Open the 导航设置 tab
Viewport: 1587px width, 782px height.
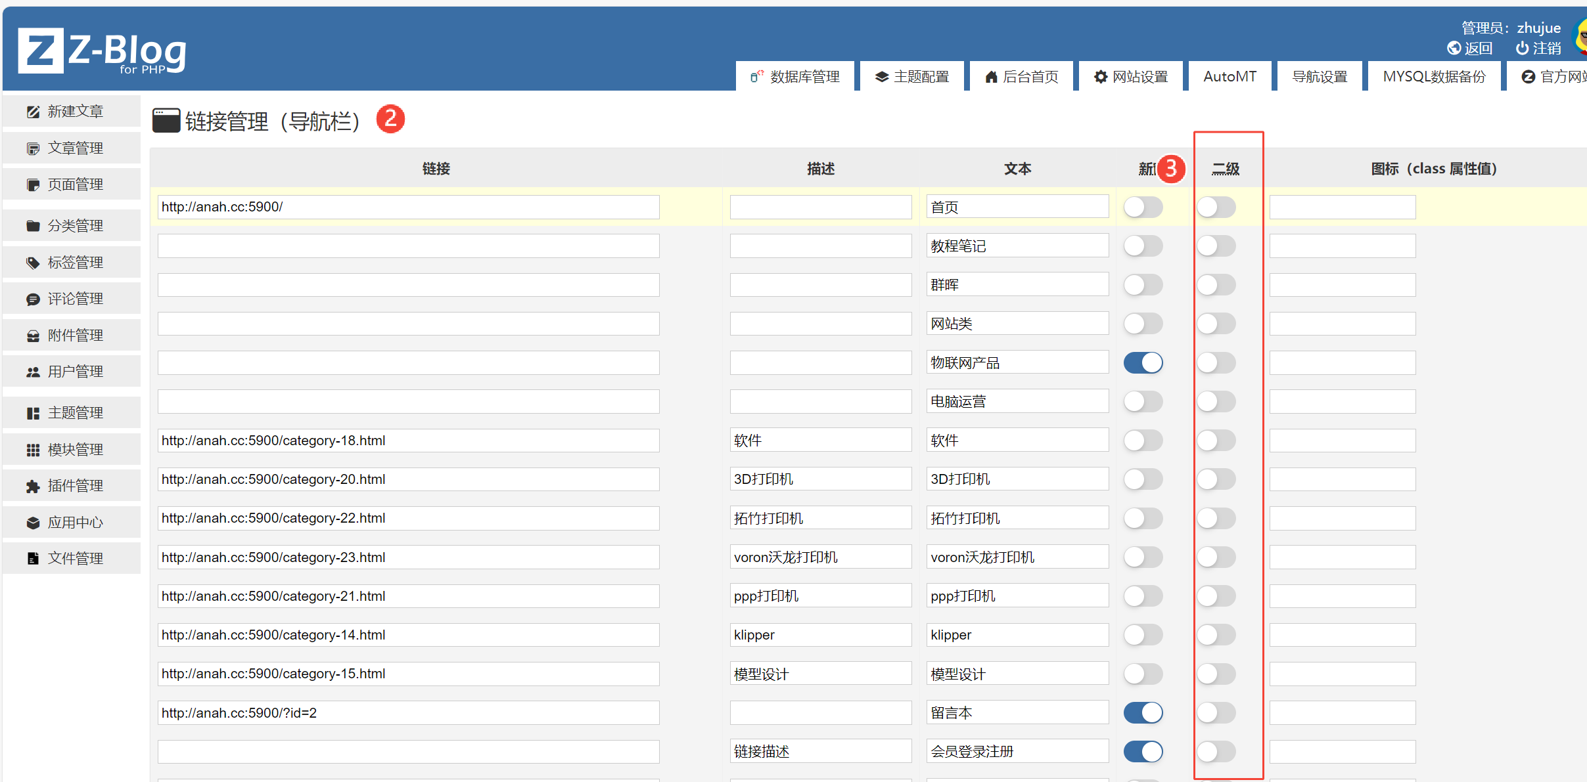tap(1320, 77)
